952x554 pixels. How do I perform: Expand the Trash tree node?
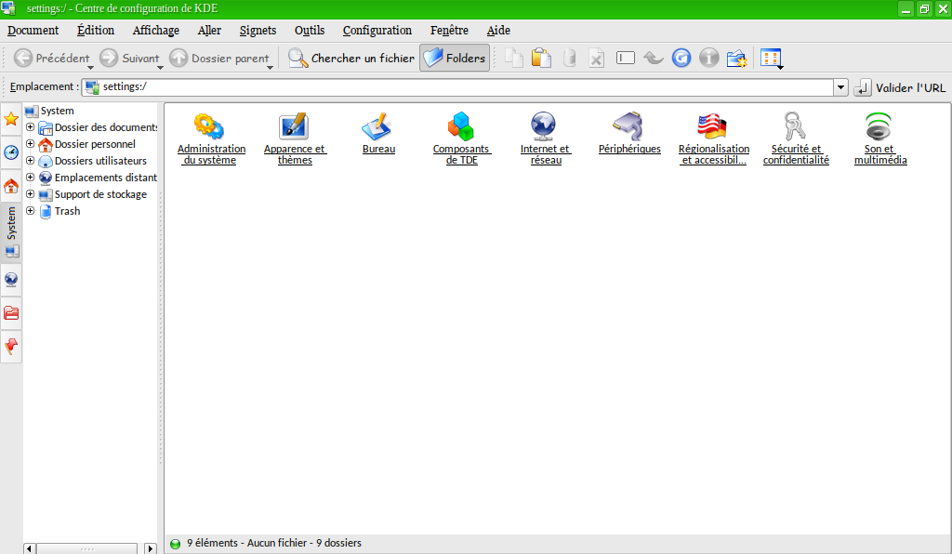[x=30, y=211]
